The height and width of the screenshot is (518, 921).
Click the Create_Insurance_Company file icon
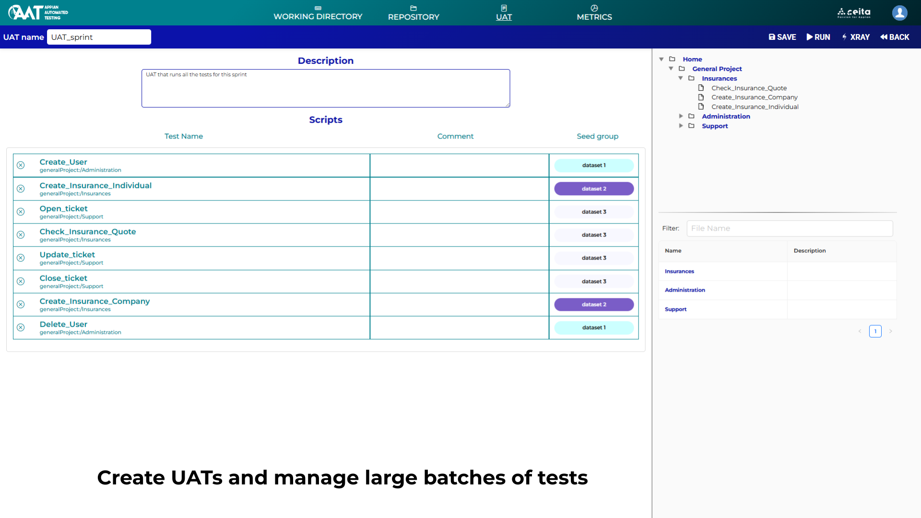click(x=701, y=97)
